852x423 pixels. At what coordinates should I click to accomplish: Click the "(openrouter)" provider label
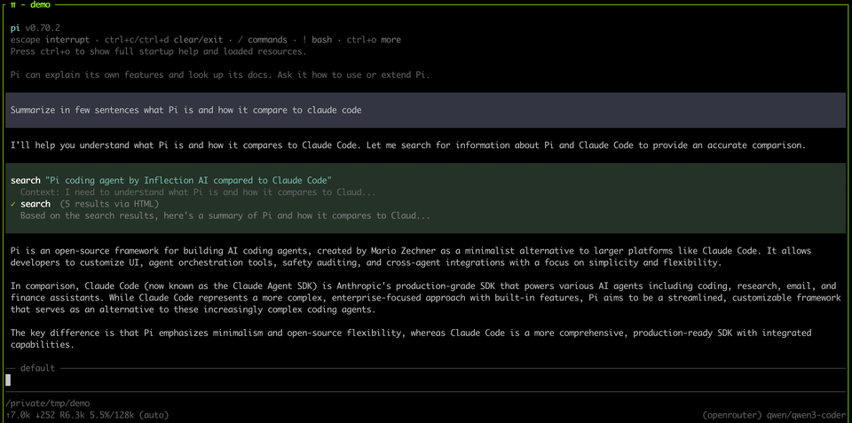coord(732,415)
